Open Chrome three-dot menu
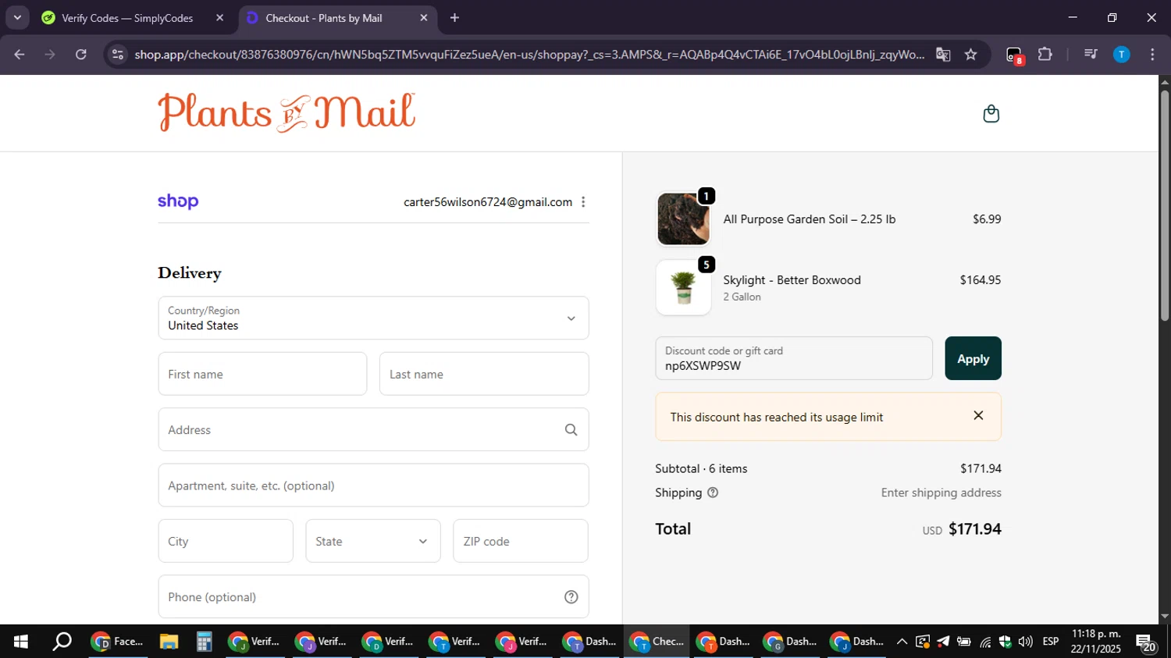The width and height of the screenshot is (1171, 658). (1152, 55)
